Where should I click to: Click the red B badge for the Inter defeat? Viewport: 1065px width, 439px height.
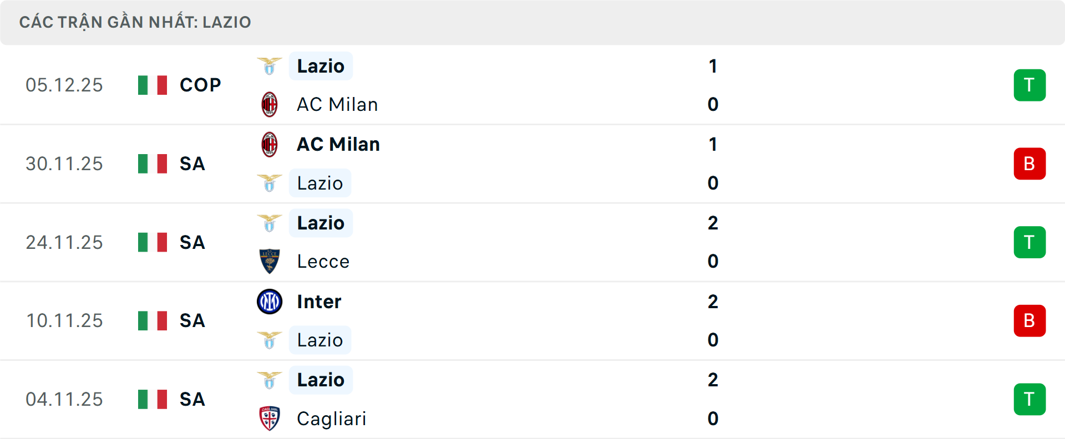tap(1030, 320)
